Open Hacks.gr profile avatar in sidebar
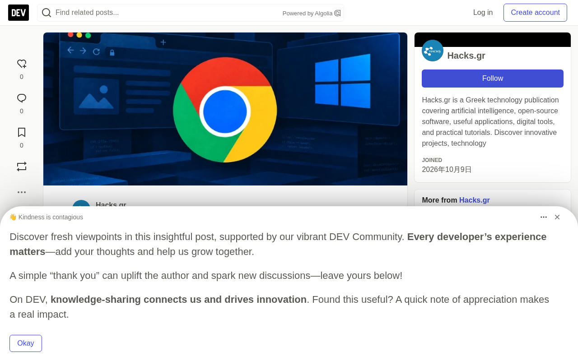The width and height of the screenshot is (578, 361). click(433, 51)
